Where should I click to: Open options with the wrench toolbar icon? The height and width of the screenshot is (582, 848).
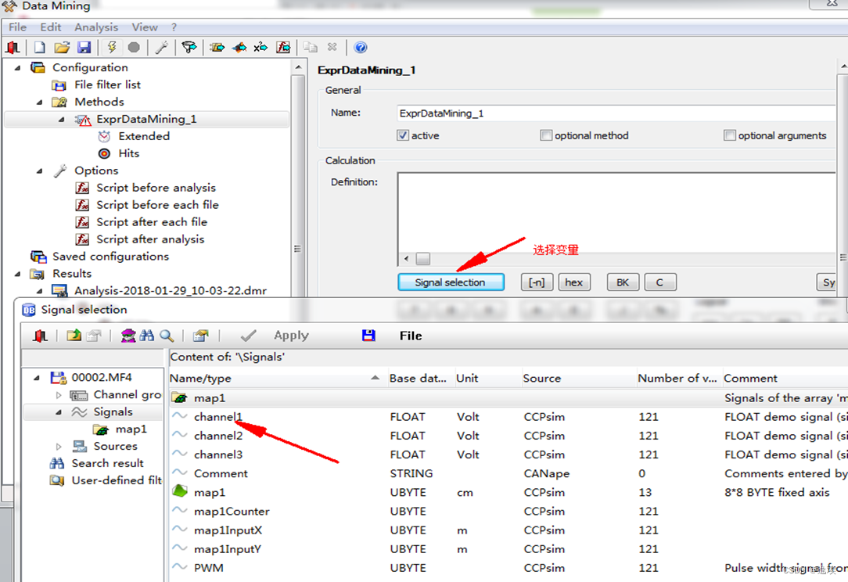point(161,48)
